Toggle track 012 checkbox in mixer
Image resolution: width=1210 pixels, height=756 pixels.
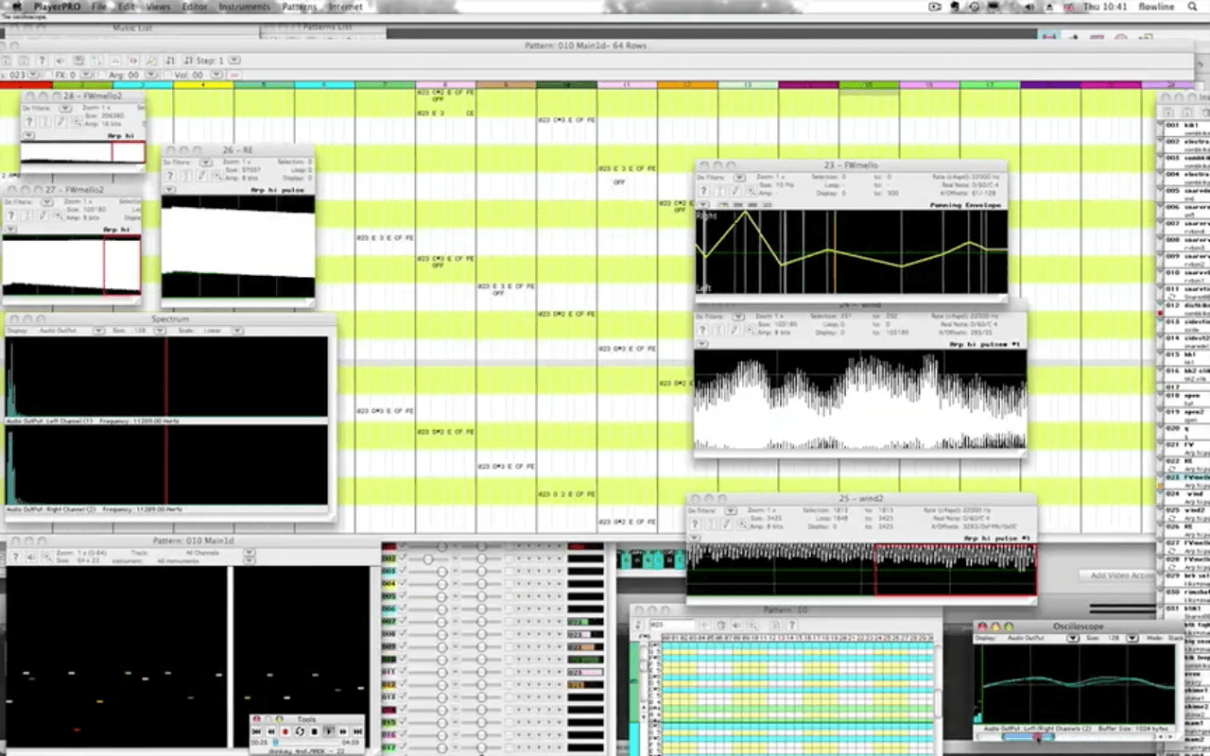pyautogui.click(x=404, y=684)
